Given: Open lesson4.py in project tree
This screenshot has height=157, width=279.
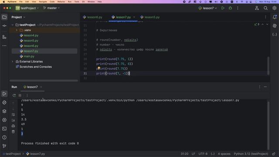Looking at the screenshot, I should (31, 35).
